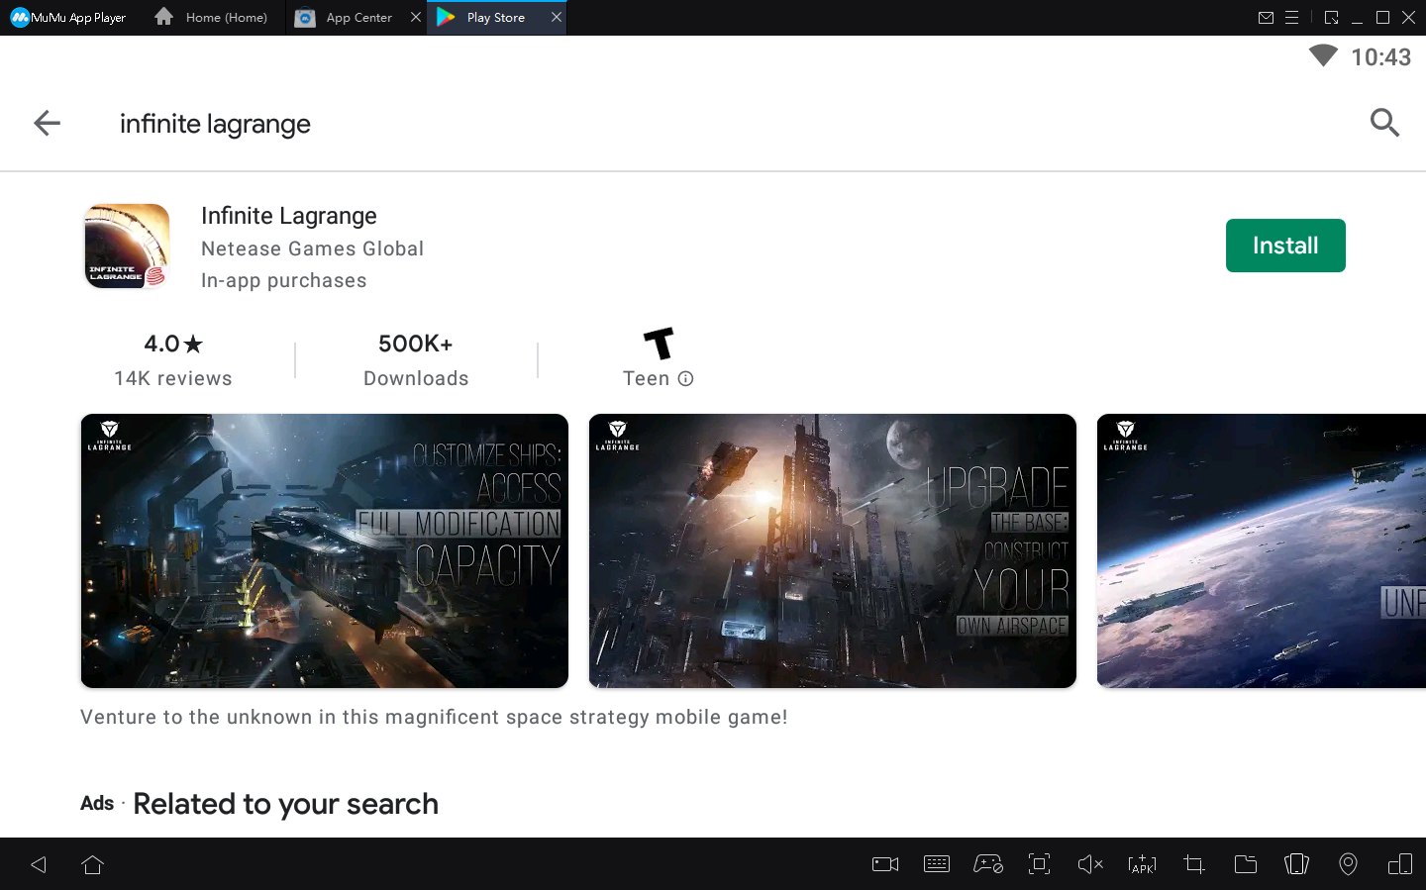Open the third planet-orbit screenshot

click(x=1262, y=550)
